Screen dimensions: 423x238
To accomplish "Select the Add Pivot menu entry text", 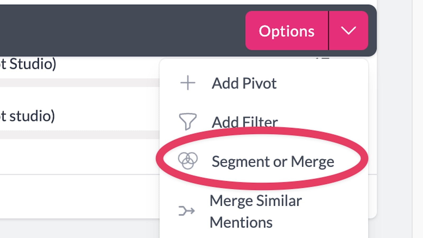I will [244, 83].
